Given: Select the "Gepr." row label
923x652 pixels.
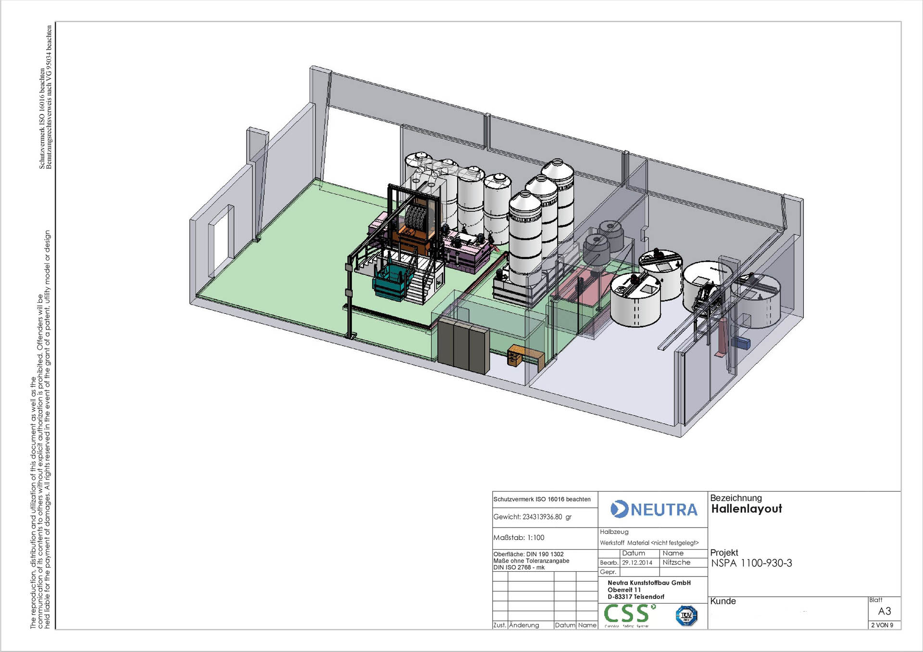Looking at the screenshot, I should (608, 572).
